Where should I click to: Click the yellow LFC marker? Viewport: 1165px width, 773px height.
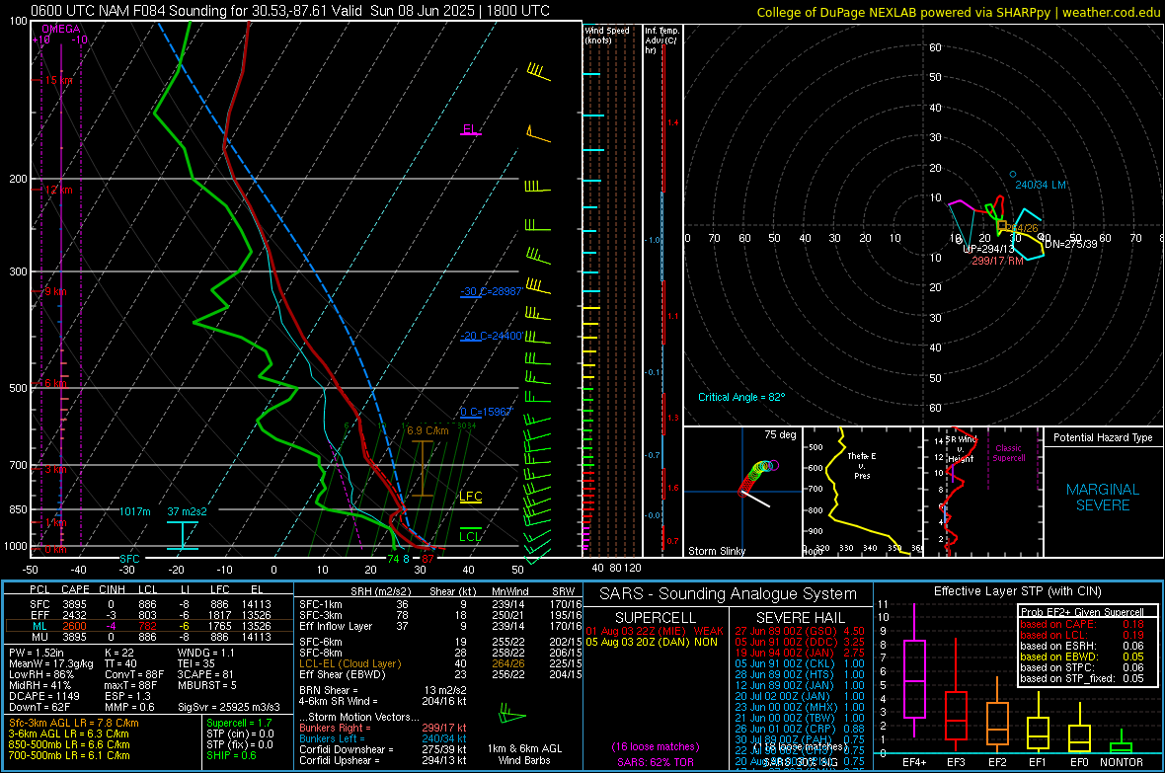pyautogui.click(x=470, y=497)
